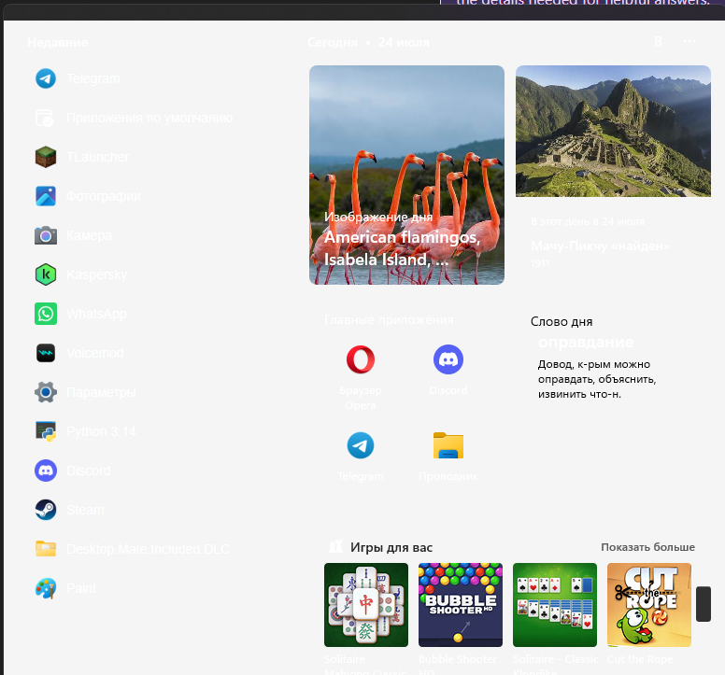Screen dimensions: 725x675
Task: Open Solitaire - Classic Klondike game
Action: pos(555,605)
